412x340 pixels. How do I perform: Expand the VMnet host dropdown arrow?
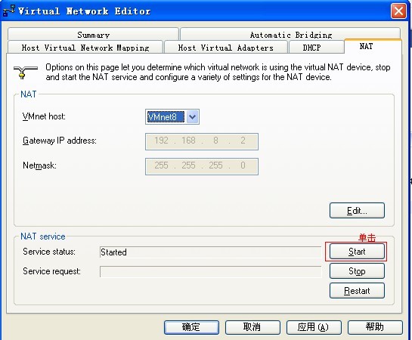pos(192,116)
